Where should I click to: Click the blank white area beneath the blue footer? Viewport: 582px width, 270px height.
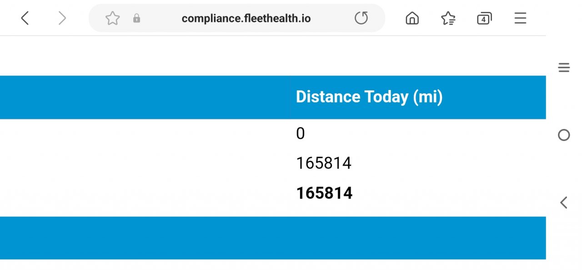click(x=273, y=265)
